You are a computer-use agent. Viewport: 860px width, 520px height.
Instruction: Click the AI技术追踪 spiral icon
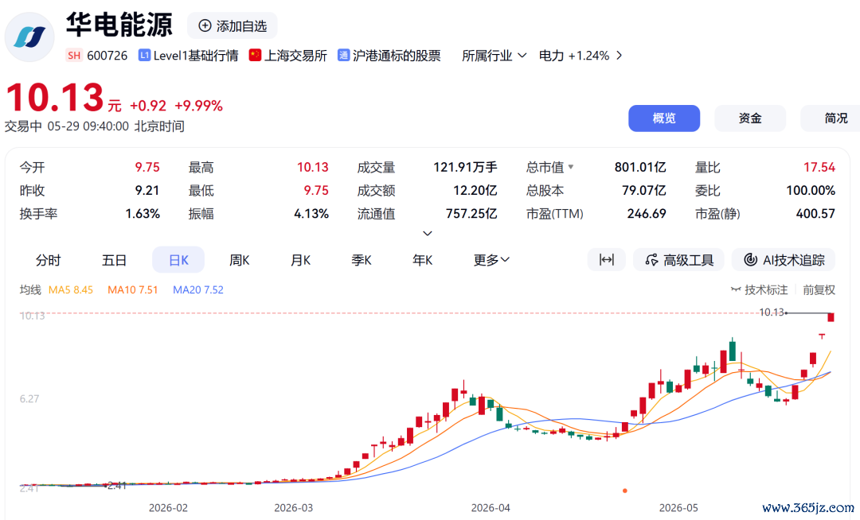(750, 260)
